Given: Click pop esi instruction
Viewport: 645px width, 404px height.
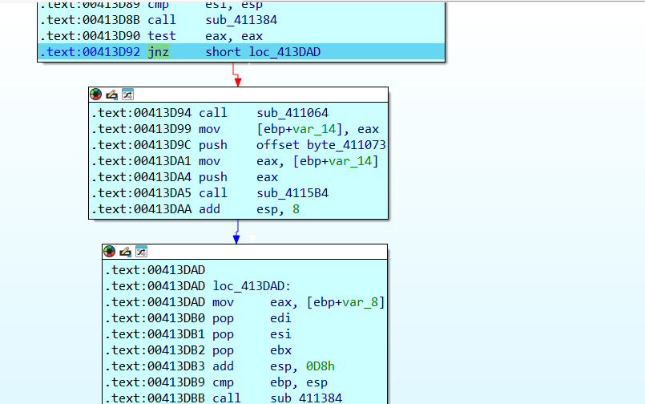Looking at the screenshot, I should pyautogui.click(x=252, y=334).
